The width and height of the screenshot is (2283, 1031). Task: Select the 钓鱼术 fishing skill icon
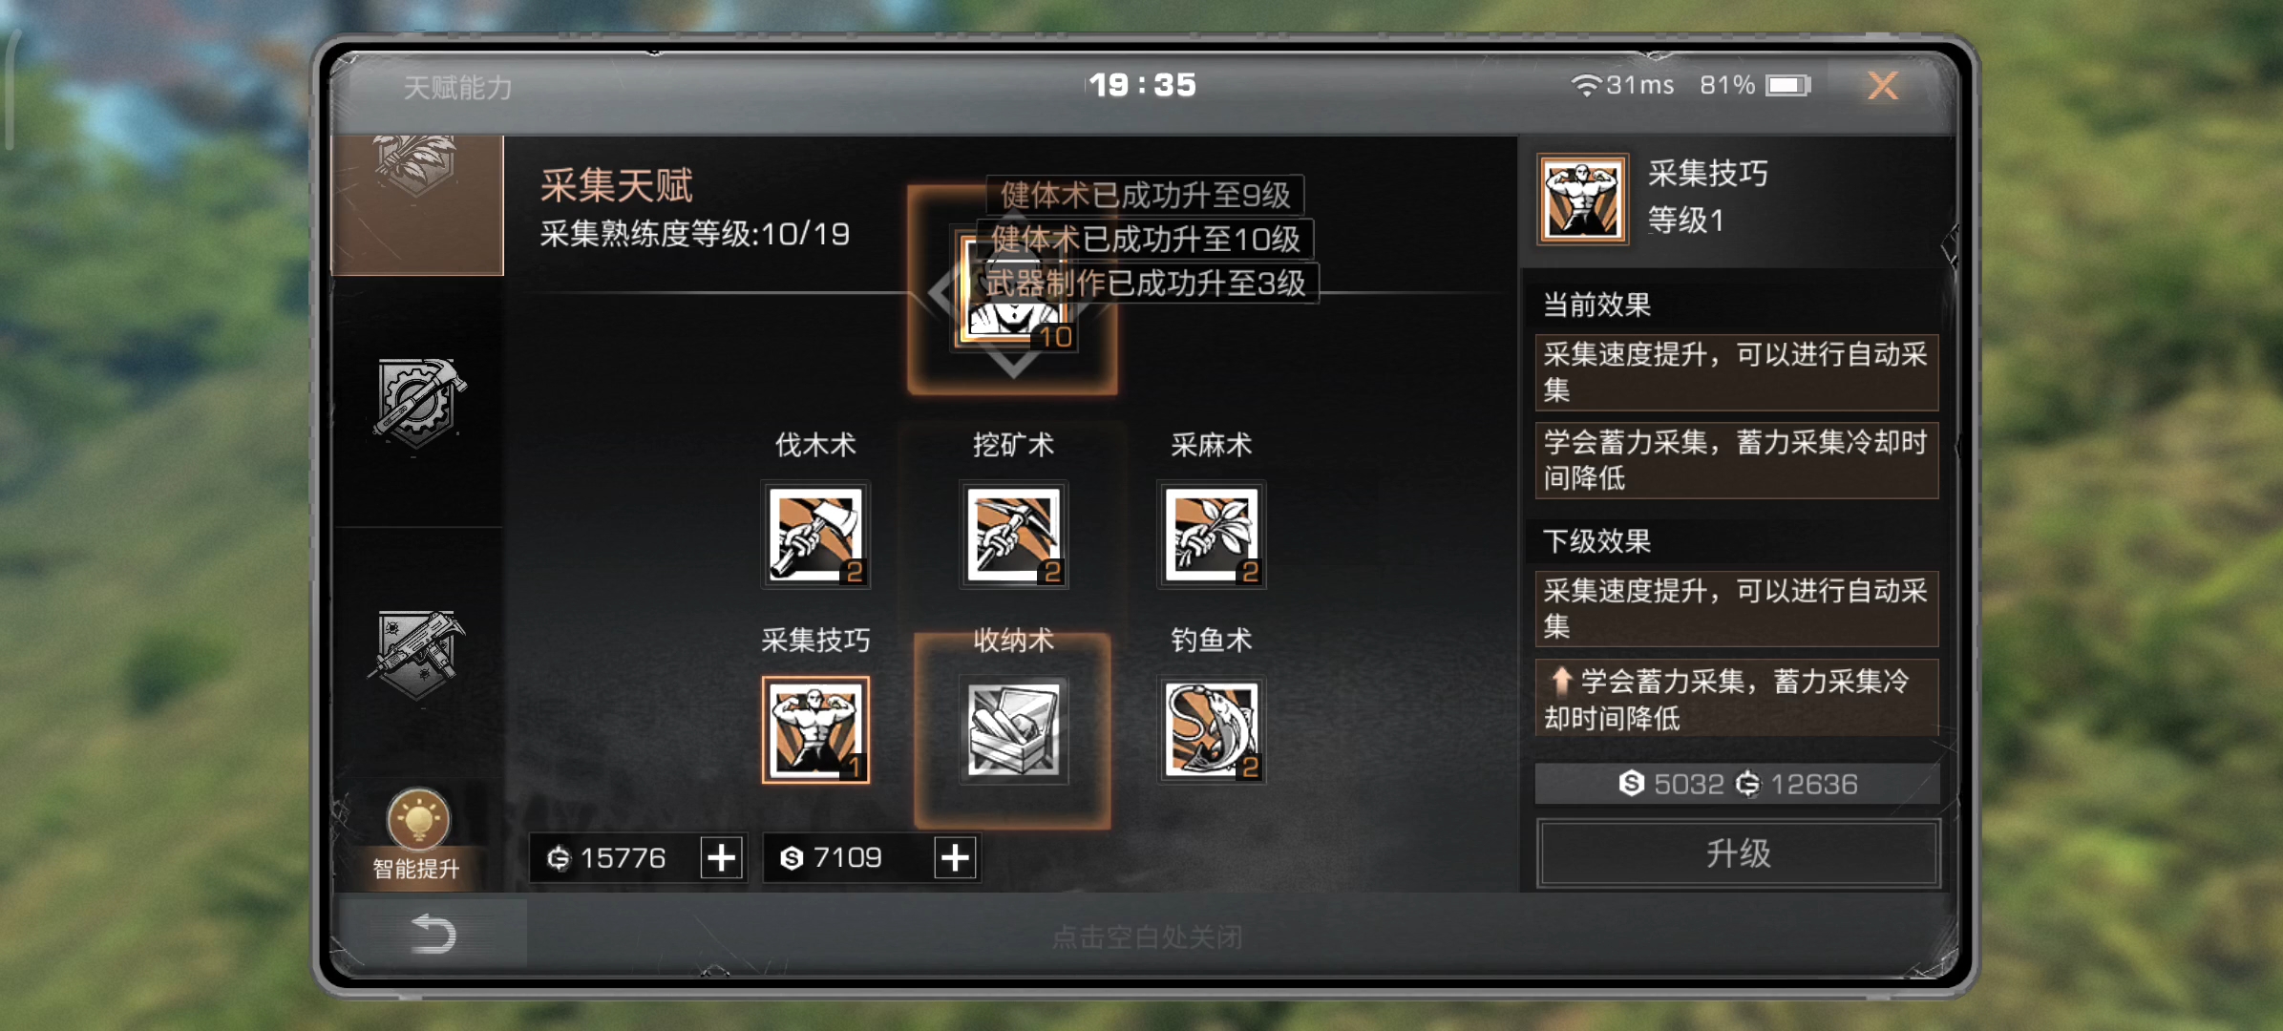click(1211, 730)
